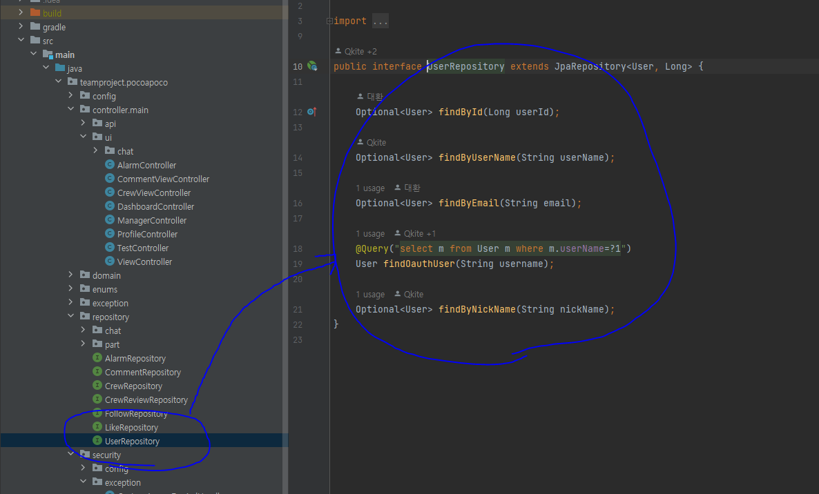
Task: Click the AlarmRepository interface icon
Action: pos(97,358)
